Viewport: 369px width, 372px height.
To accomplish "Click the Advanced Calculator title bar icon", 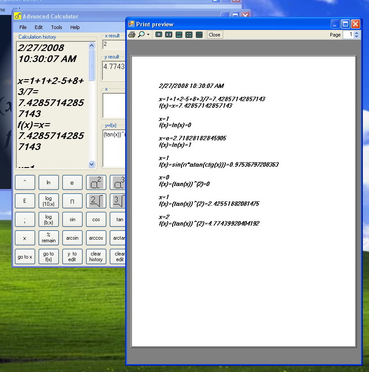I will click(18, 16).
